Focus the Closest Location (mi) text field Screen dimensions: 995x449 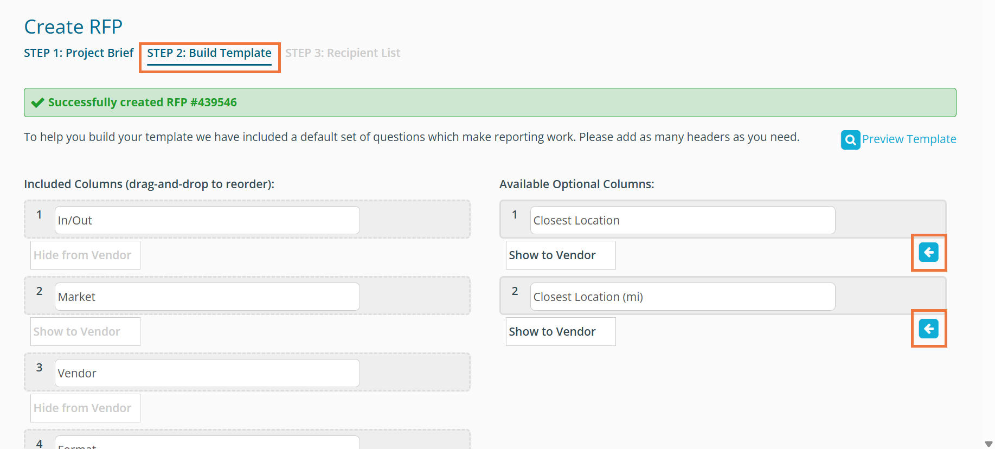pos(682,297)
